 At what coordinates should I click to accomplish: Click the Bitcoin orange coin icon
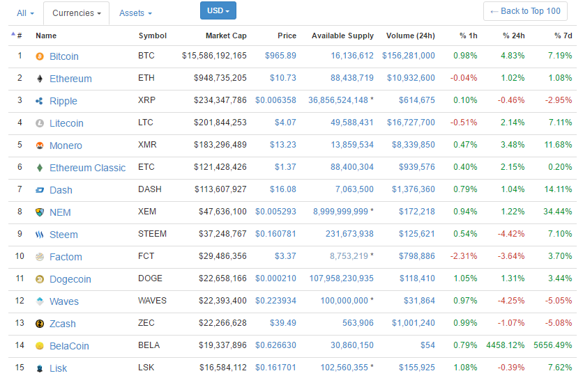click(40, 56)
